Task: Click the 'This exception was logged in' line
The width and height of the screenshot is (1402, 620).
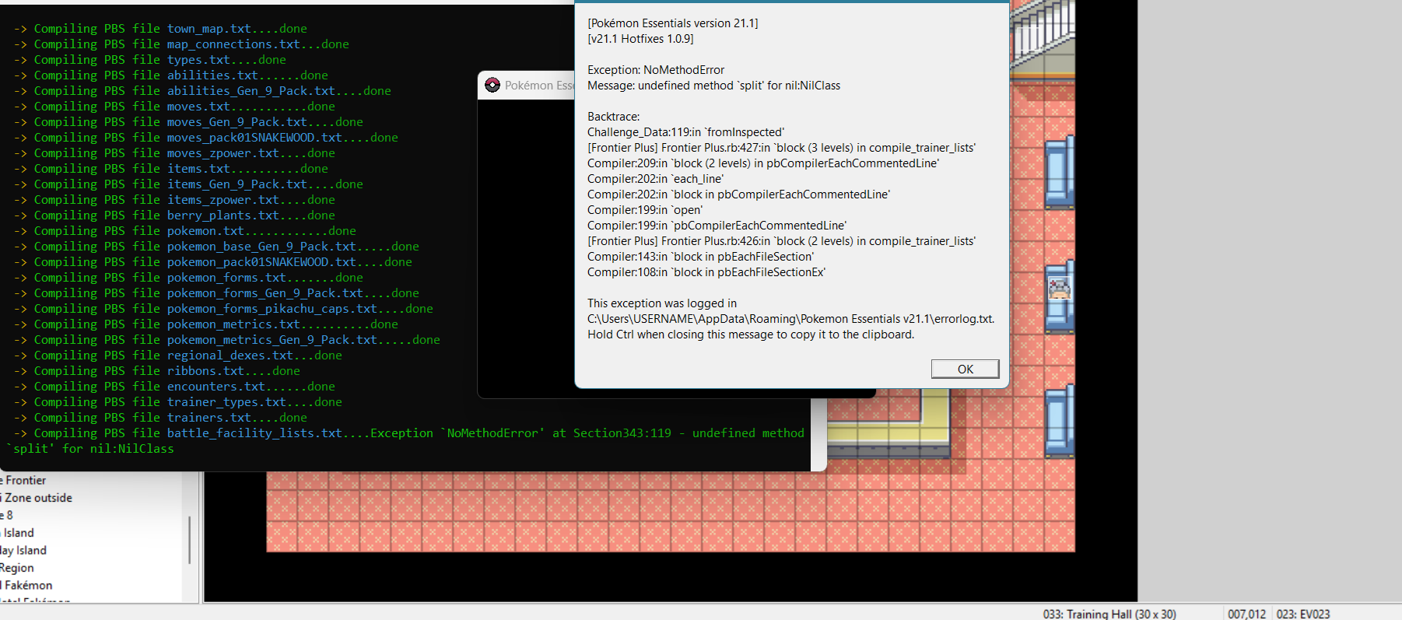Action: (x=662, y=303)
